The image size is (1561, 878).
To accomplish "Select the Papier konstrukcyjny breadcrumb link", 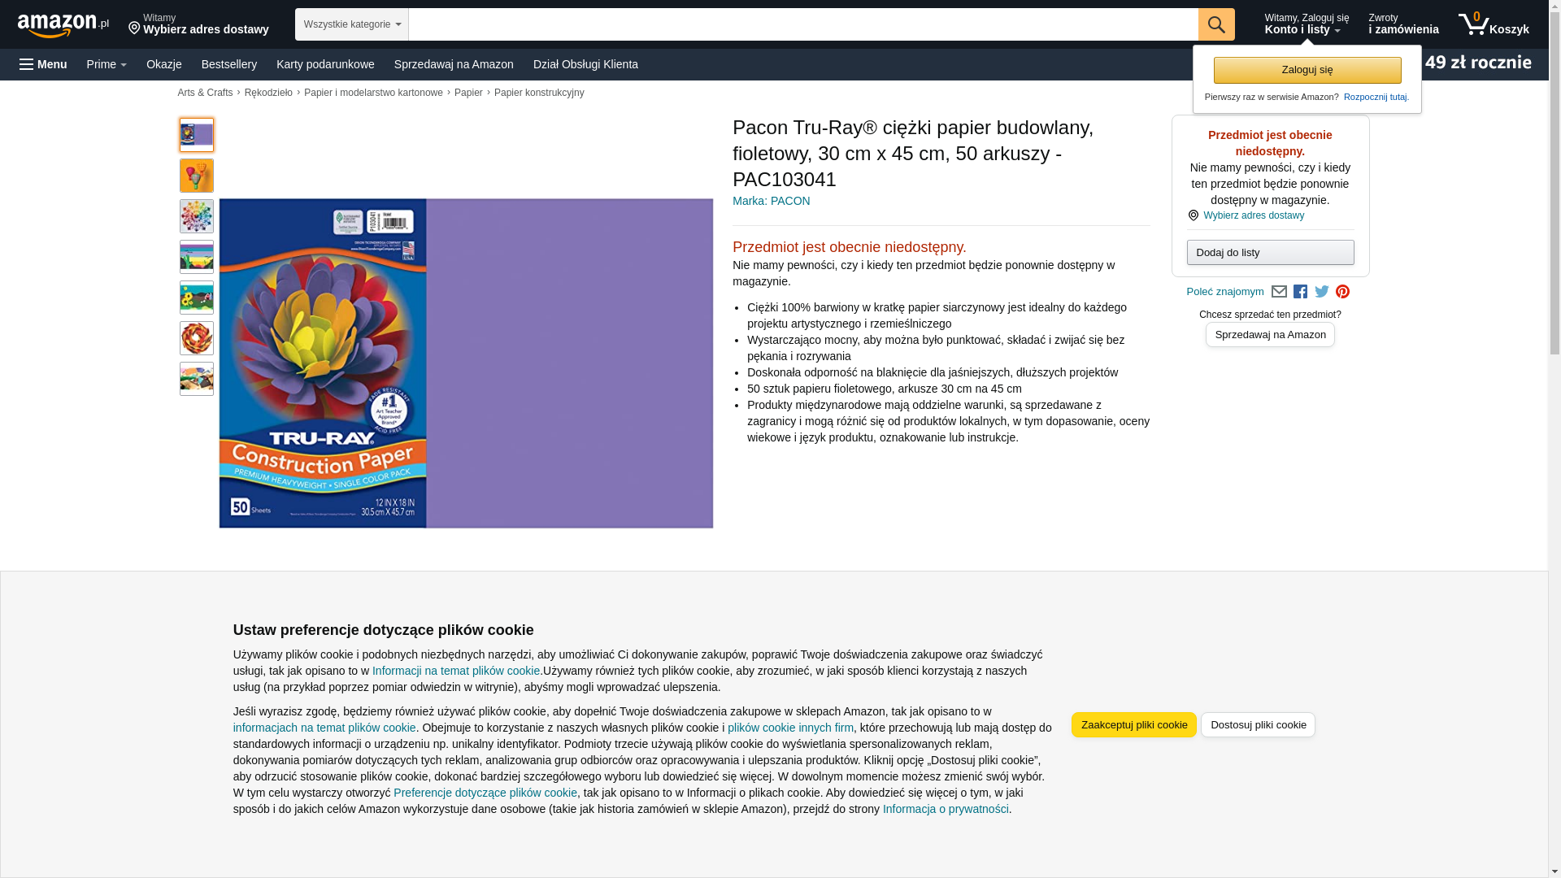I will (539, 93).
